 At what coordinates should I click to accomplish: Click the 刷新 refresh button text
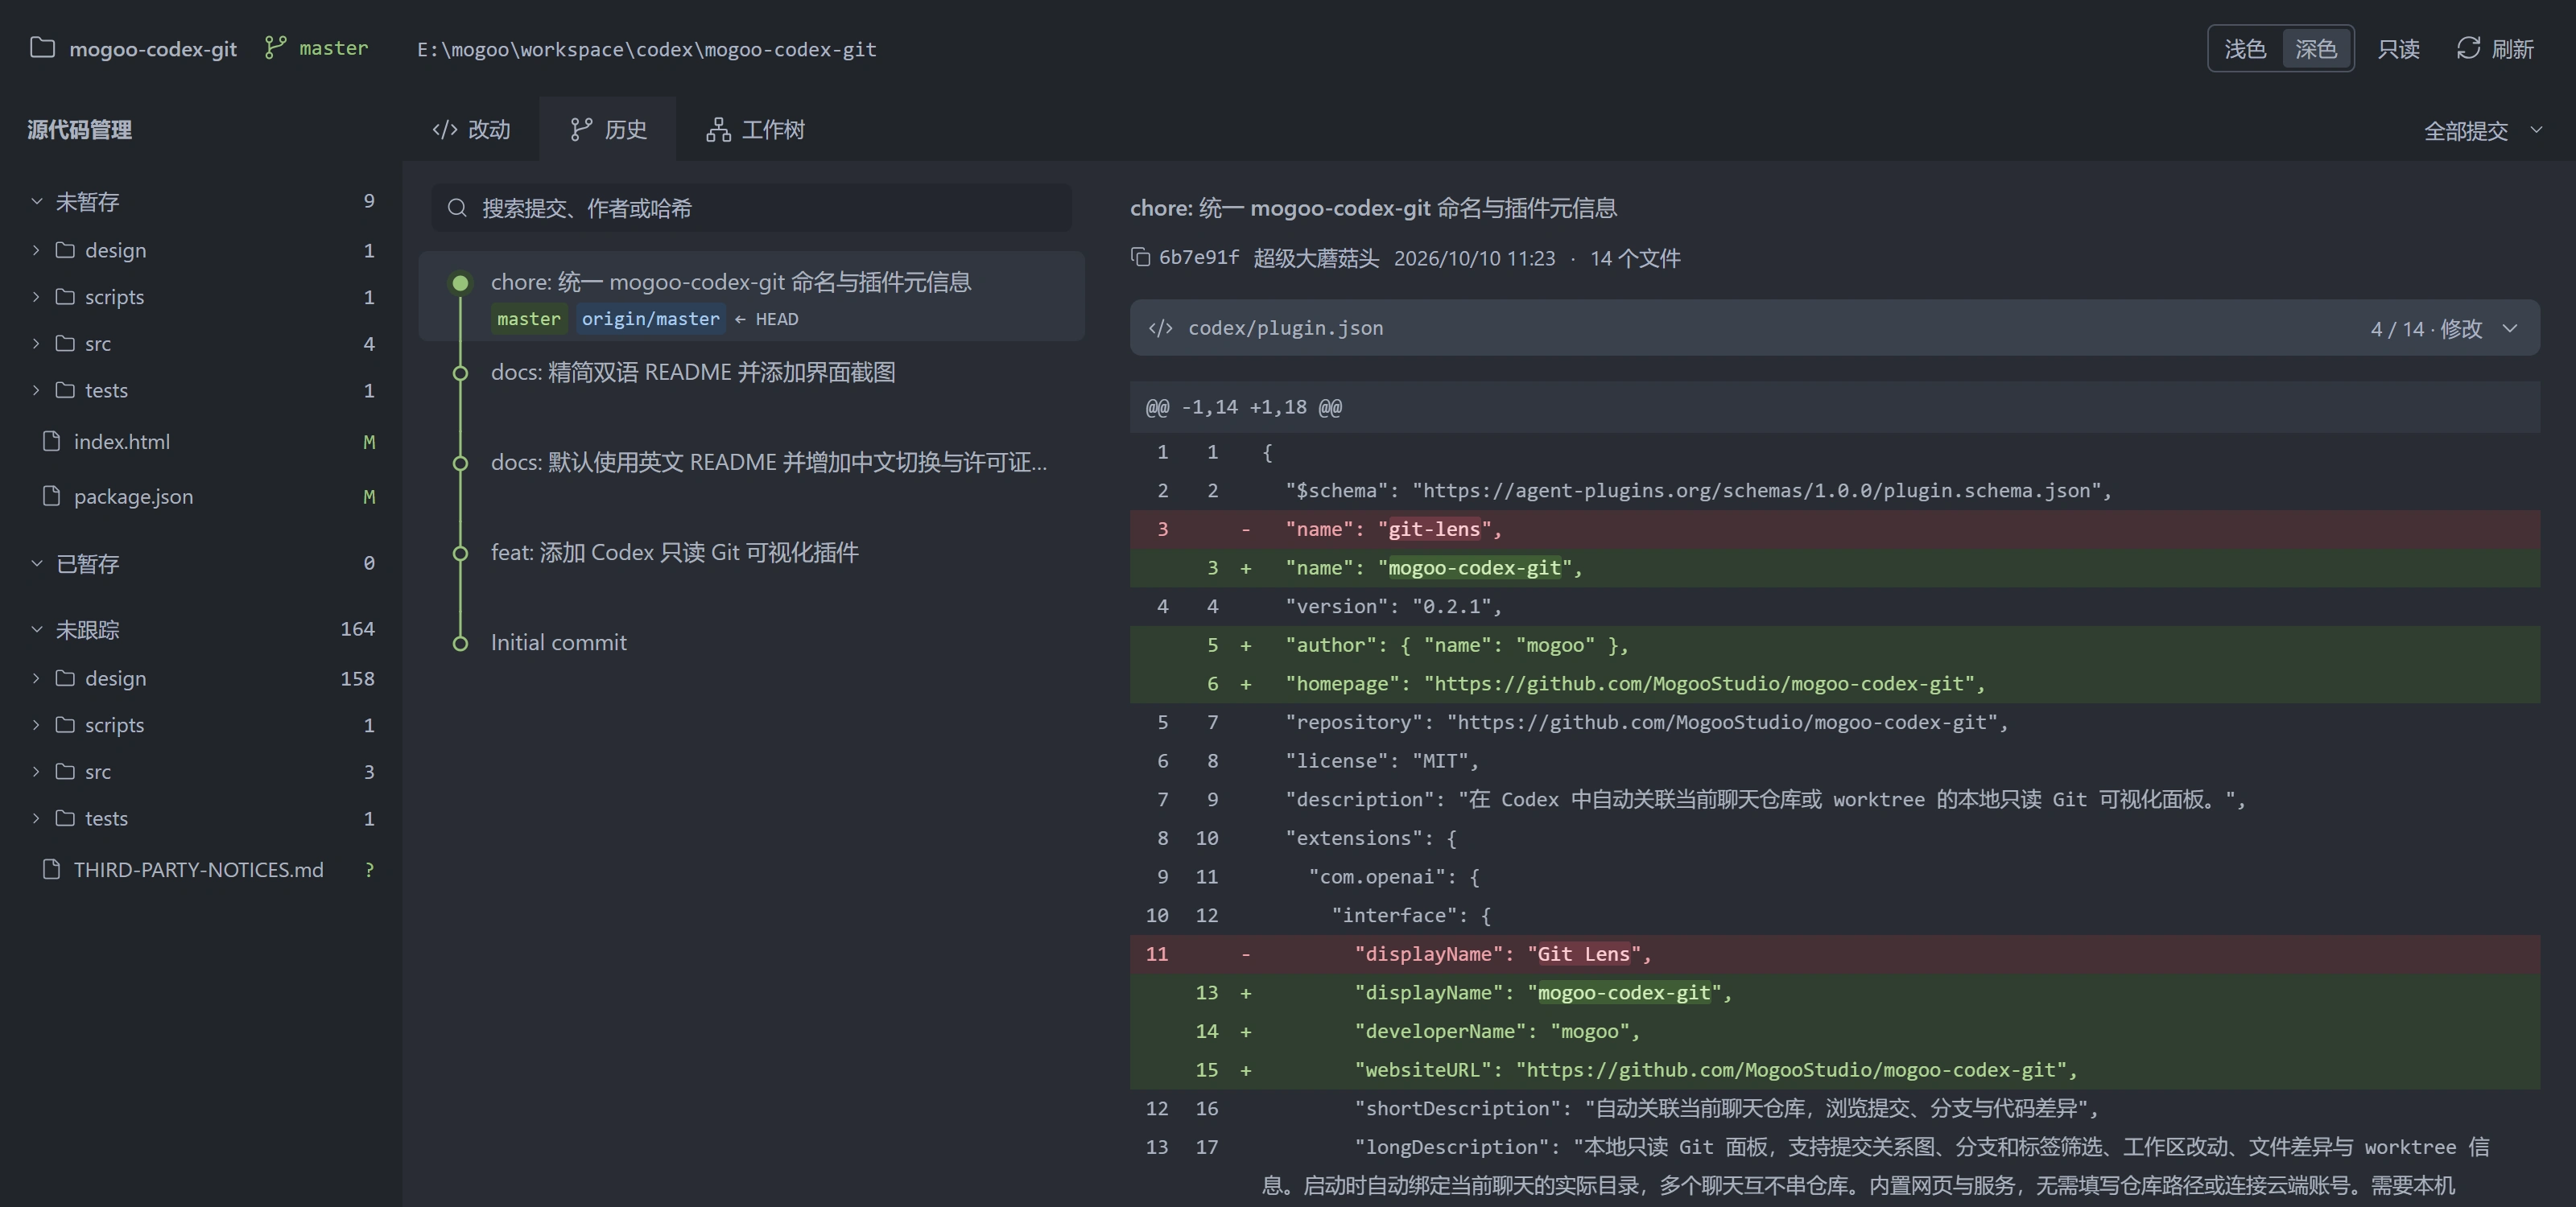[2512, 49]
